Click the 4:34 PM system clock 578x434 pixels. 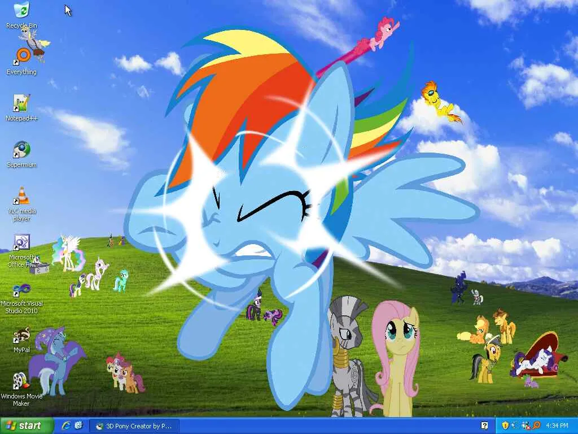point(557,426)
